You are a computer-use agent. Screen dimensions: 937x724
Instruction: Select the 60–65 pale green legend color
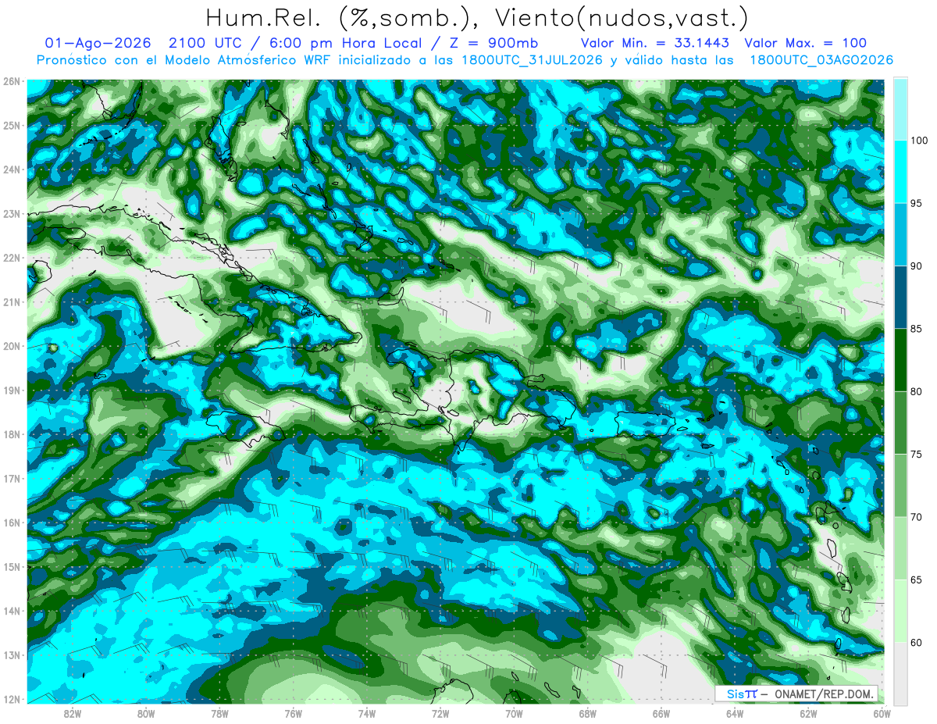[x=900, y=611]
